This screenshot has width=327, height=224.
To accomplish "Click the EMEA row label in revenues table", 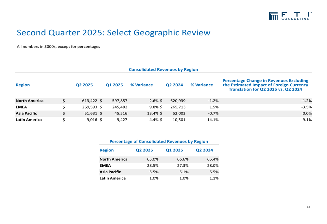I will pyautogui.click(x=22, y=107).
